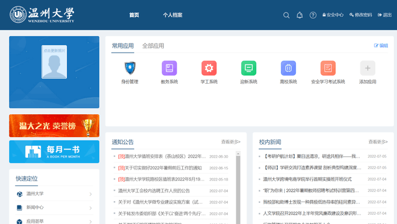Open 离校系统 blue luggage icon
Image resolution: width=397 pixels, height=224 pixels.
click(x=288, y=68)
